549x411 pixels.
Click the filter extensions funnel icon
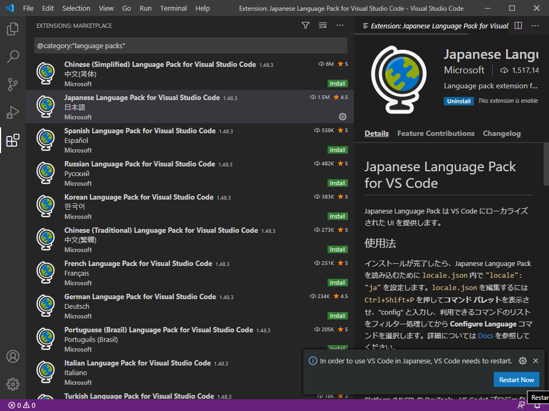[305, 25]
